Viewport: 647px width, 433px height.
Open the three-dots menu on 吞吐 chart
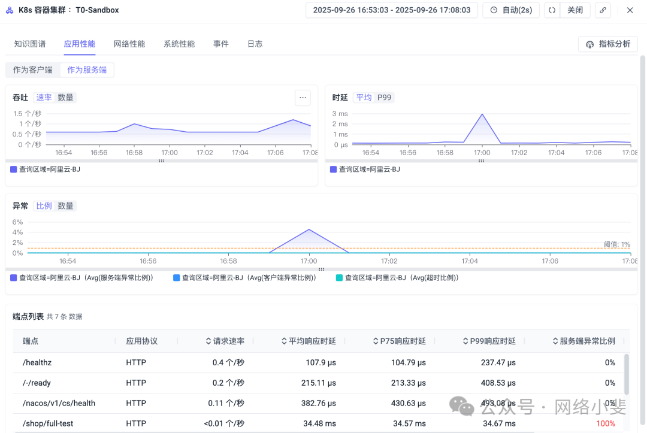point(303,98)
